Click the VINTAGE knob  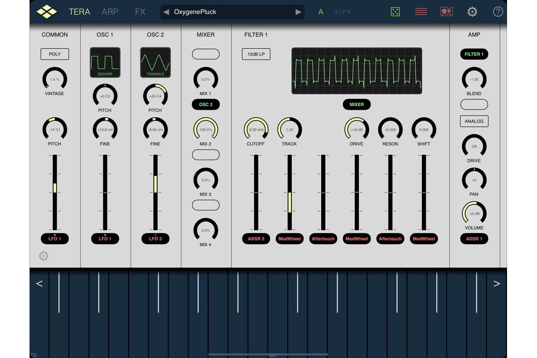[55, 79]
